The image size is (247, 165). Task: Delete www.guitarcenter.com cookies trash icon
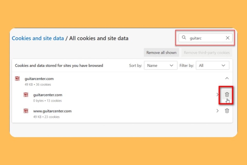pos(227,111)
